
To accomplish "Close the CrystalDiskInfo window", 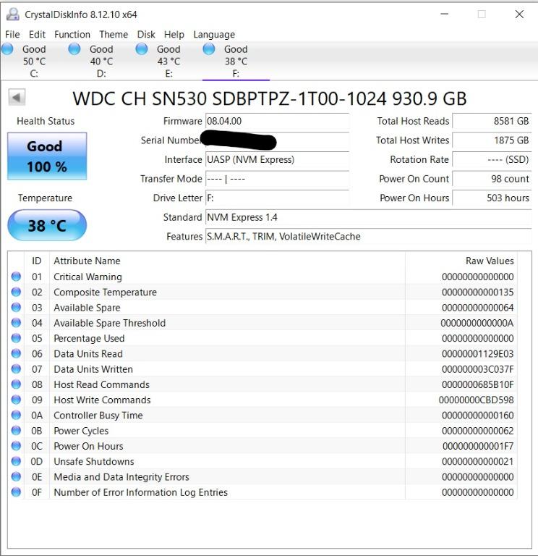I will [x=519, y=14].
